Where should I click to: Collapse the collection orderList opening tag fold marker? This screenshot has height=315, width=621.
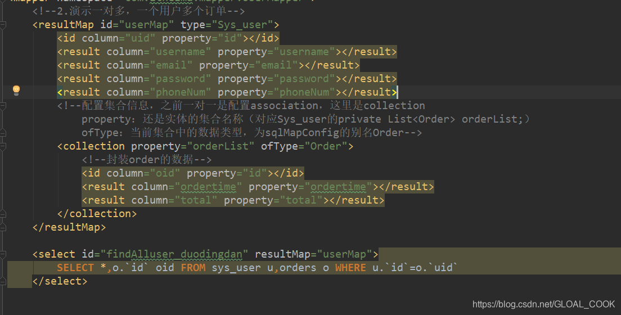pos(3,146)
